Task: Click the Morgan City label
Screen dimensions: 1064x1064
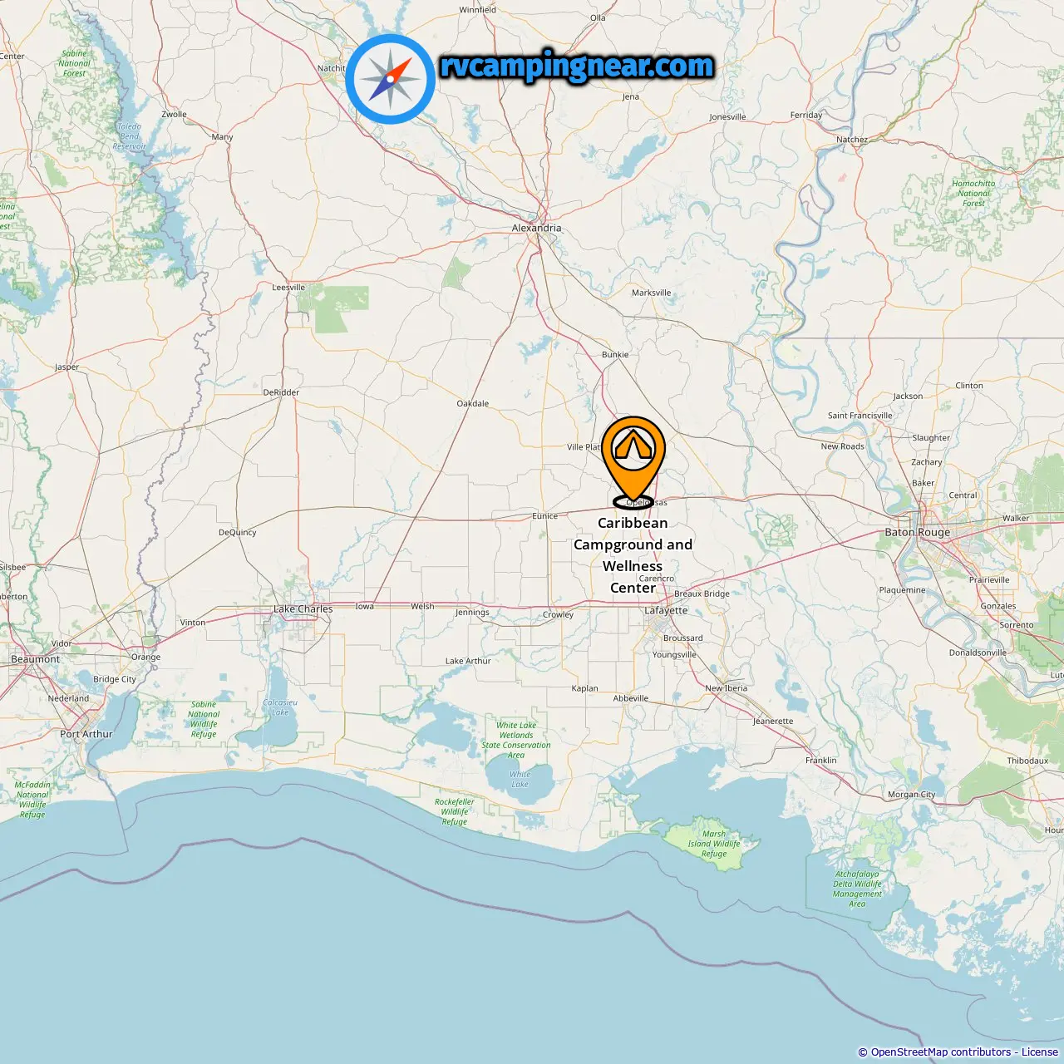Action: click(911, 795)
